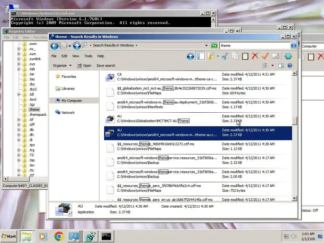This screenshot has height=243, width=324.
Task: Click the network tray icon
Action: pyautogui.click(x=286, y=236)
